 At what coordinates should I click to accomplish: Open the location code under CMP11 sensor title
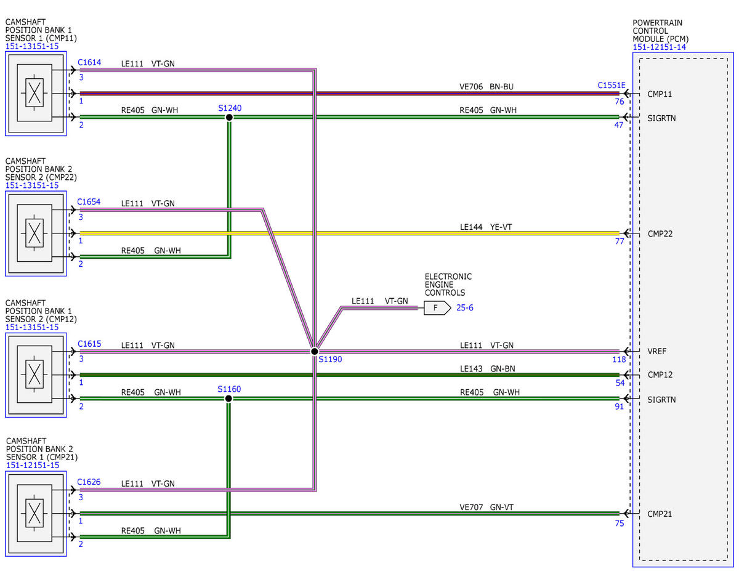tap(33, 46)
